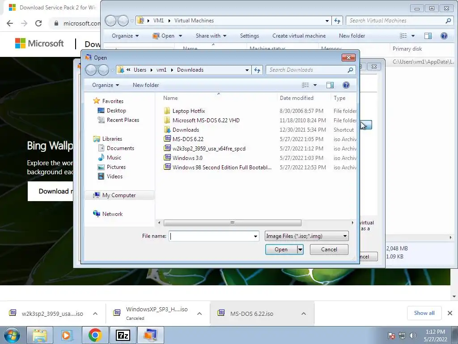
Task: Expand the view options arrow in Open dialog
Action: click(315, 85)
